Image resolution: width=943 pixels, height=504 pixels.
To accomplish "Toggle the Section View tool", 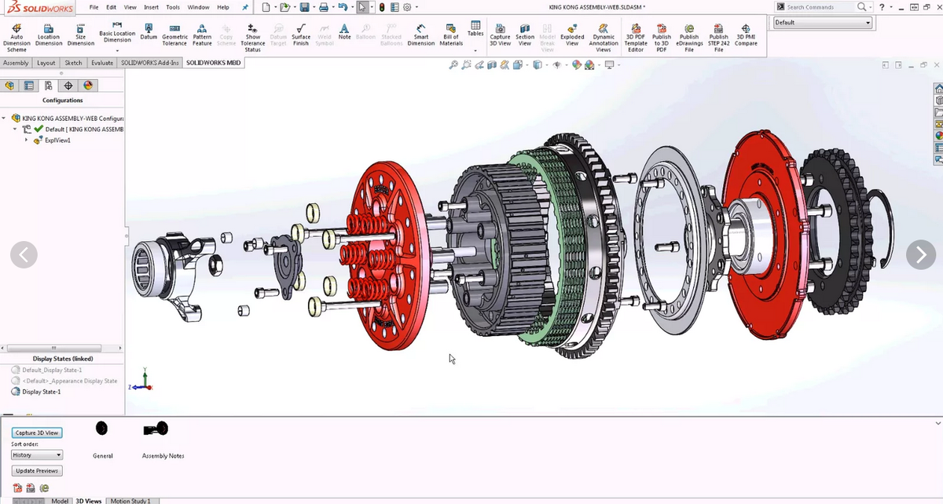I will tap(525, 35).
